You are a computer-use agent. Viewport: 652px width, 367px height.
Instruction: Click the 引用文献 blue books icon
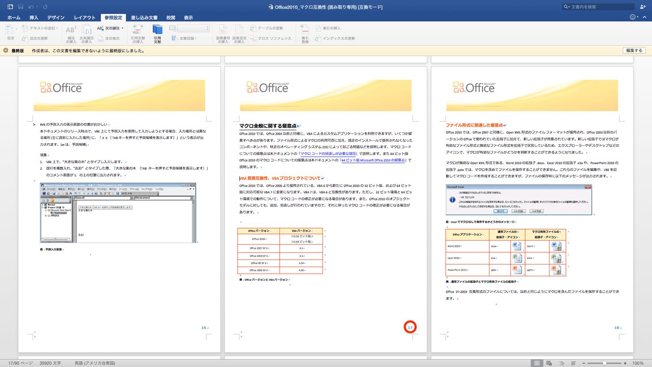[157, 30]
